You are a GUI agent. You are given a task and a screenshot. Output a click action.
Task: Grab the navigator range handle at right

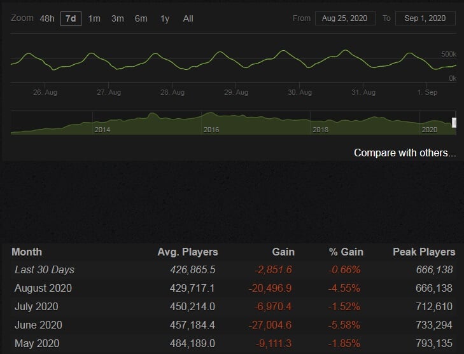click(x=454, y=123)
